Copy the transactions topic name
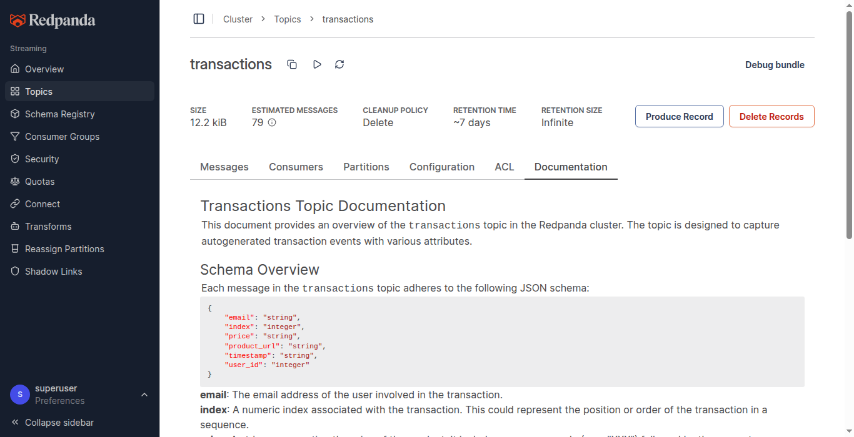Image resolution: width=854 pixels, height=437 pixels. pyautogui.click(x=292, y=64)
